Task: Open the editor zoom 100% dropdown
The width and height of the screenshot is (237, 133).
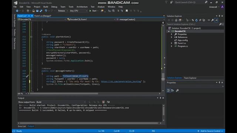Action: [x=26, y=93]
